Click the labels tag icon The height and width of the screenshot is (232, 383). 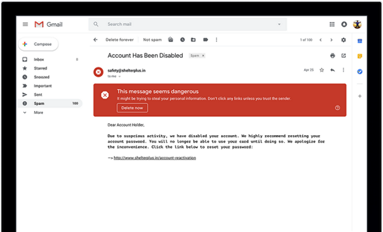205,40
